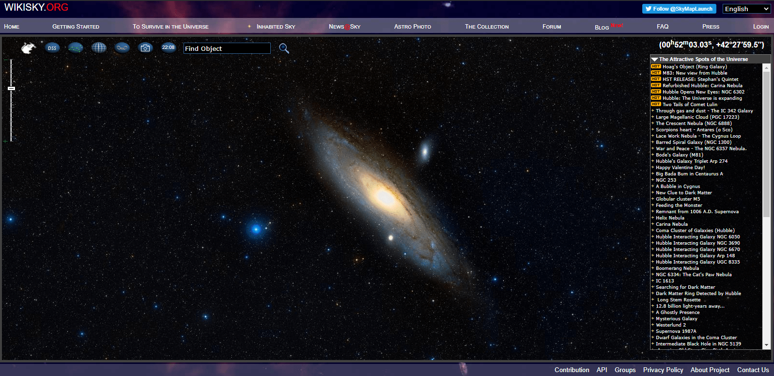Image resolution: width=774 pixels, height=376 pixels.
Task: Open the Inhabited Sky menu item
Action: (x=276, y=27)
